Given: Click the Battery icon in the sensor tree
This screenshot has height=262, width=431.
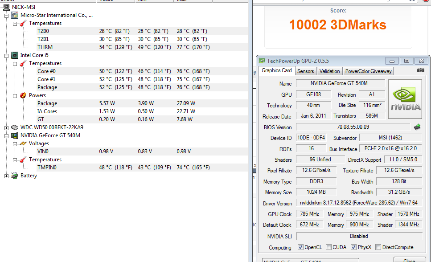Looking at the screenshot, I should tap(15, 176).
